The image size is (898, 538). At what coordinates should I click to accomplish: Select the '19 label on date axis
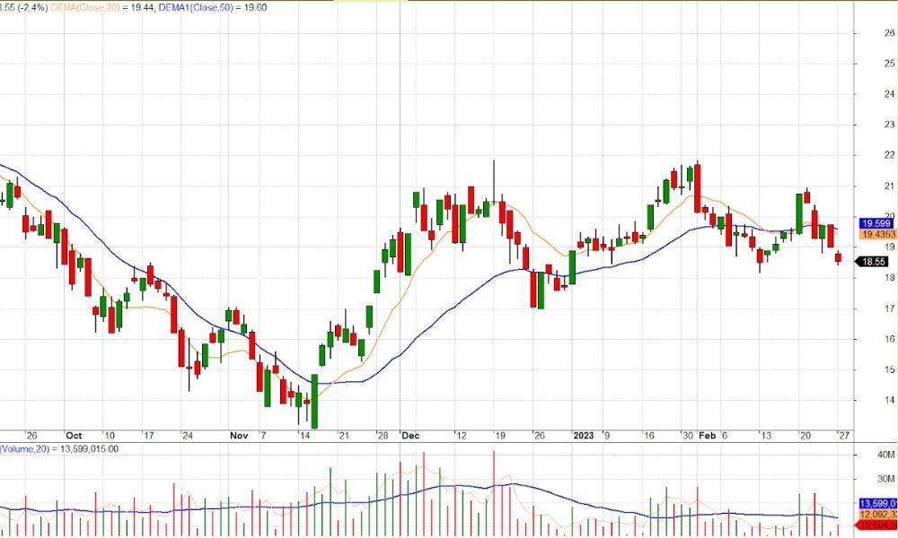click(x=499, y=436)
